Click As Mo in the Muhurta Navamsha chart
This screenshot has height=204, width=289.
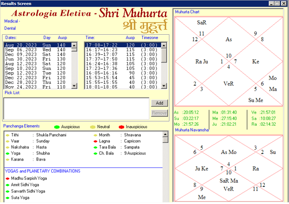pyautogui.click(x=229, y=152)
